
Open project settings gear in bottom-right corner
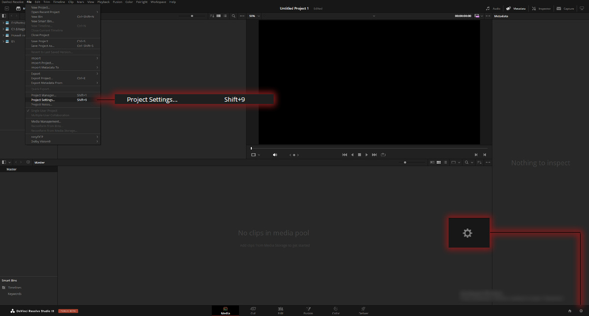click(581, 311)
